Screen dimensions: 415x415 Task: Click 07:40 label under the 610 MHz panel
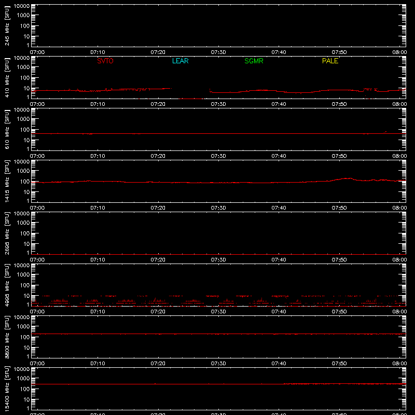pyautogui.click(x=279, y=156)
